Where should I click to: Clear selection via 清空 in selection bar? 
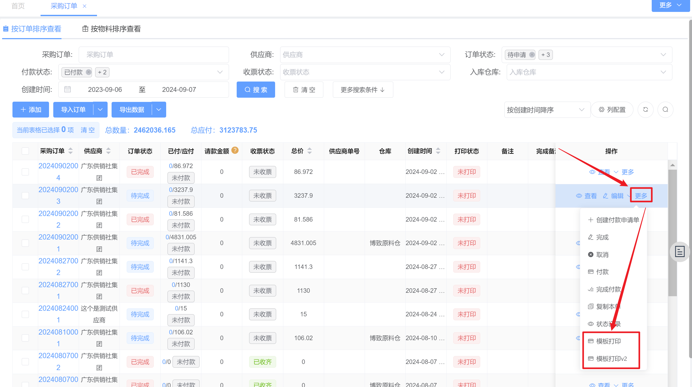pos(87,130)
